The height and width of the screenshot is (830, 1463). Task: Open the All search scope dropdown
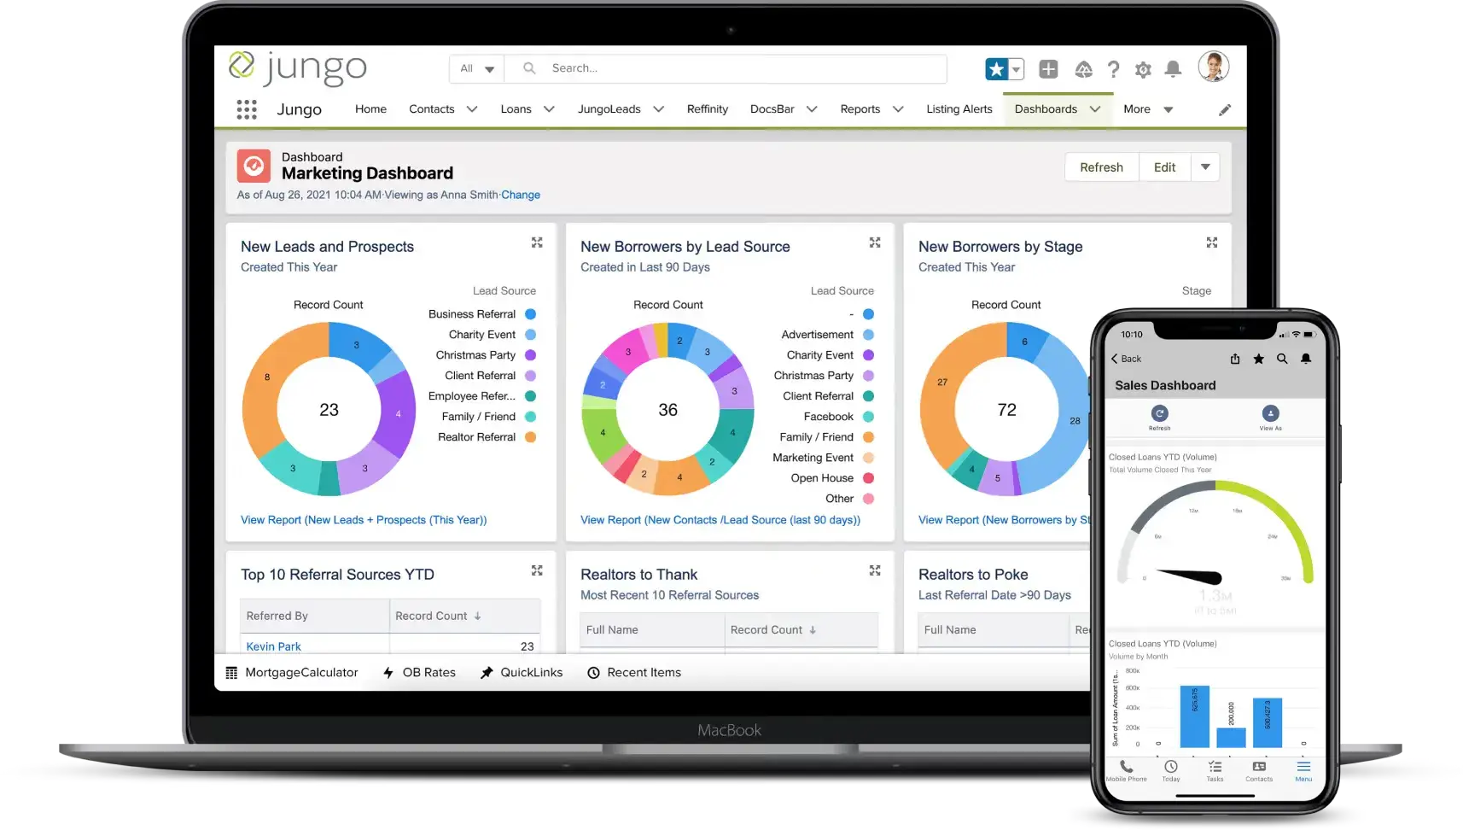(477, 68)
